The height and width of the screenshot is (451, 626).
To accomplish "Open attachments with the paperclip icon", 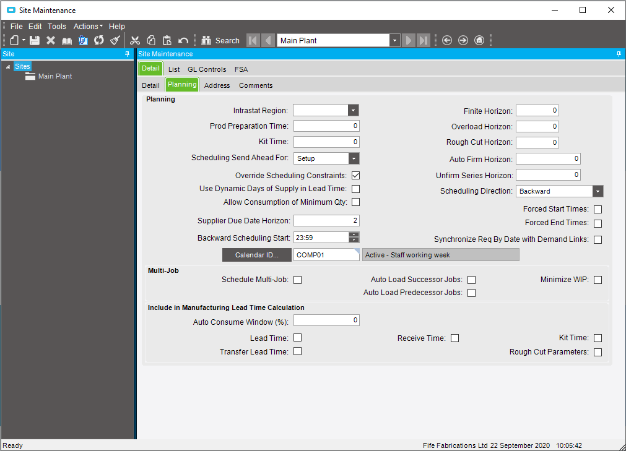I will pyautogui.click(x=83, y=40).
